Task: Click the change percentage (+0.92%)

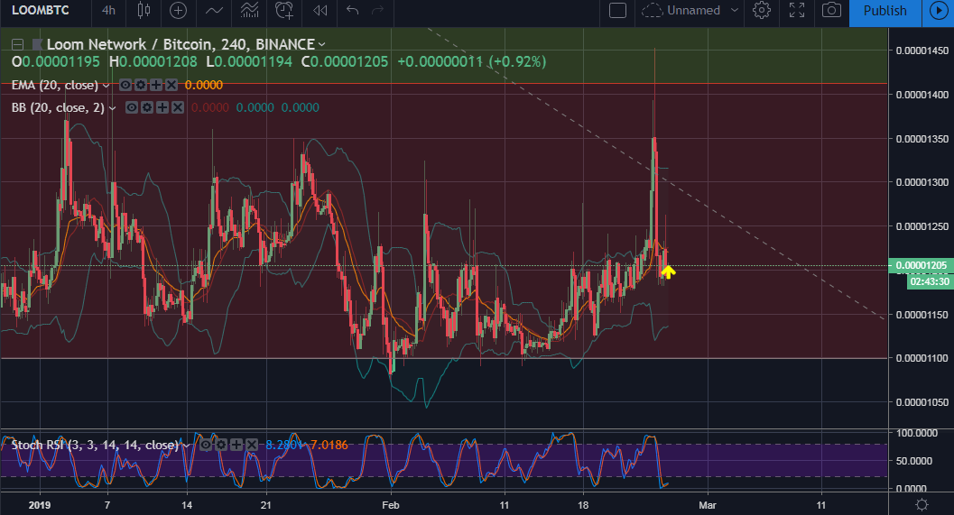Action: pyautogui.click(x=518, y=61)
